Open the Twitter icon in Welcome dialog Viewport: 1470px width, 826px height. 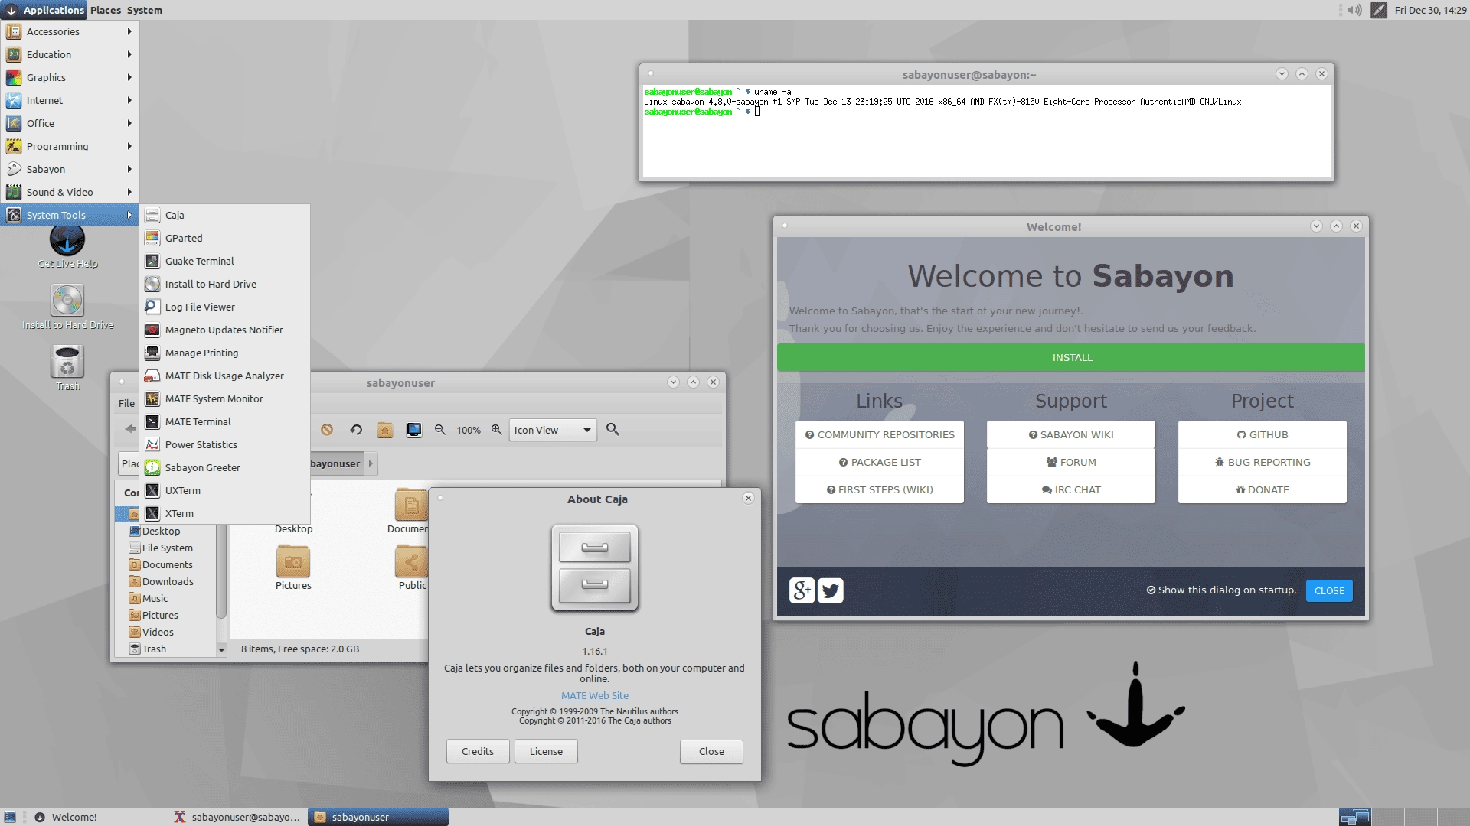(x=831, y=590)
